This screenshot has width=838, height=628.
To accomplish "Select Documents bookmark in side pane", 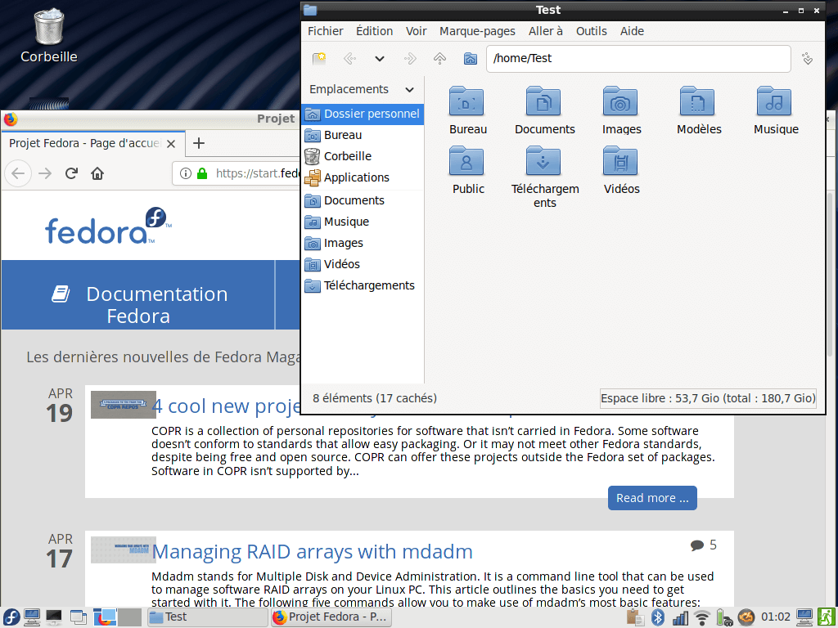I will [363, 201].
